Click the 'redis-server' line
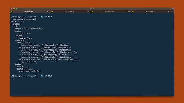This screenshot has height=103, width=184. point(23,43)
